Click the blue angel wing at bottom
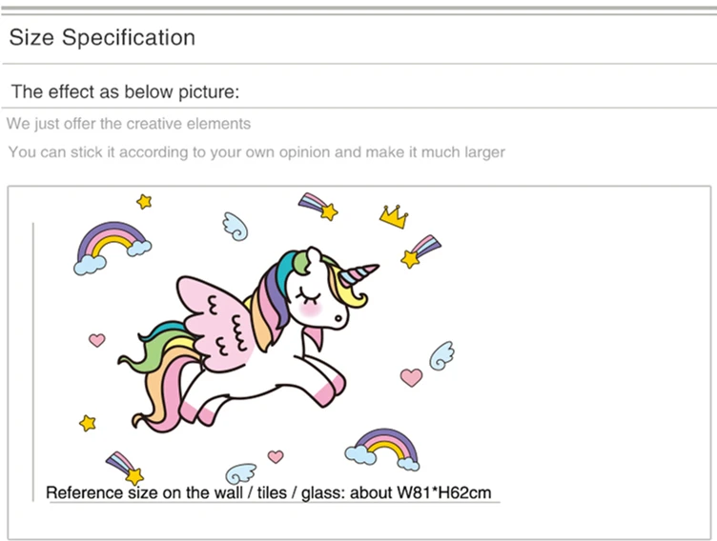The width and height of the screenshot is (717, 541). click(x=241, y=473)
